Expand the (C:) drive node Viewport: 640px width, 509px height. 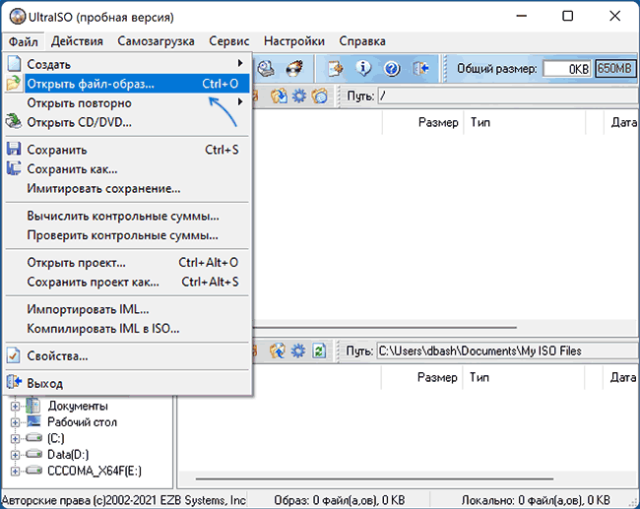(x=15, y=438)
